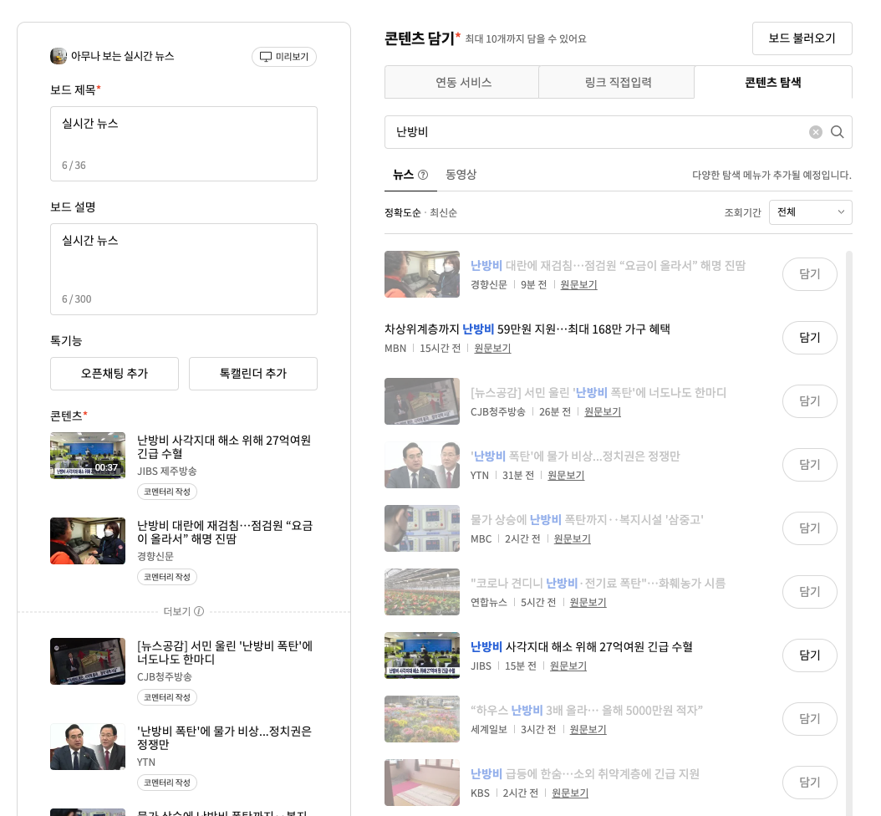Open 원문보기 link for the YTN result
Image resolution: width=881 pixels, height=816 pixels.
(x=566, y=476)
